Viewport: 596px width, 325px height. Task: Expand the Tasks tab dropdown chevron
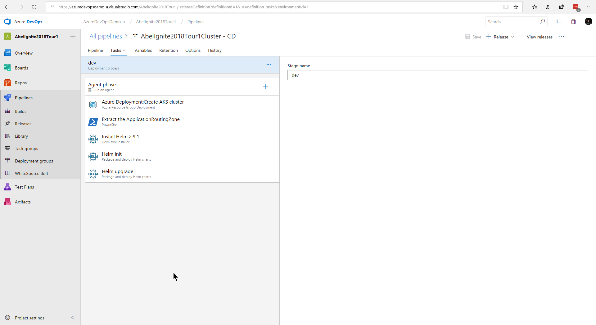(x=124, y=51)
